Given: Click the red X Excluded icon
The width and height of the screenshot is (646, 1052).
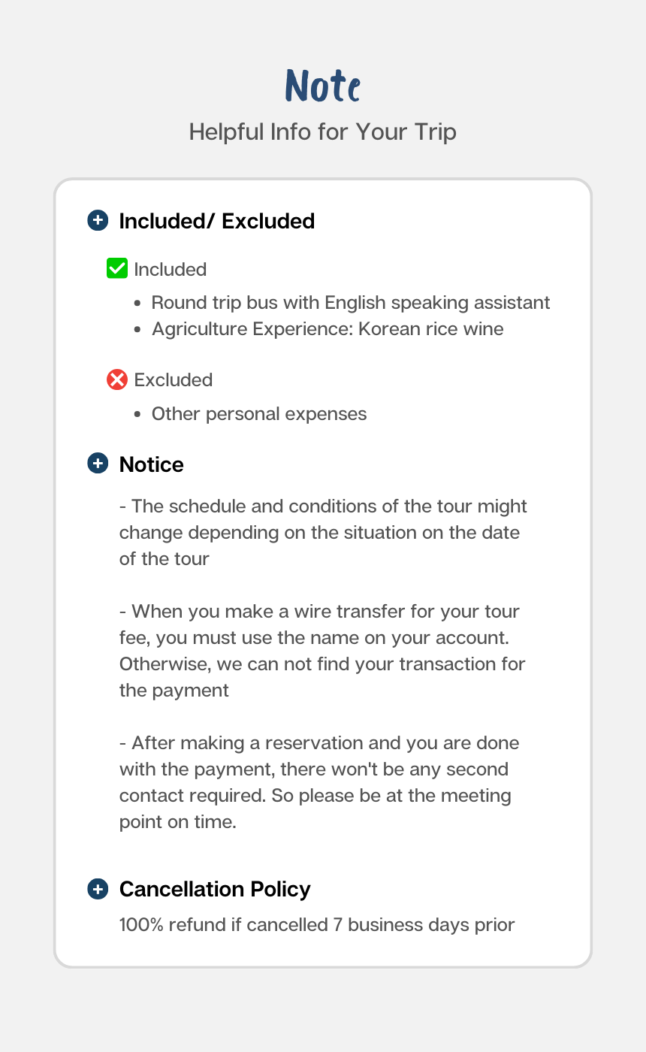Looking at the screenshot, I should [x=117, y=379].
